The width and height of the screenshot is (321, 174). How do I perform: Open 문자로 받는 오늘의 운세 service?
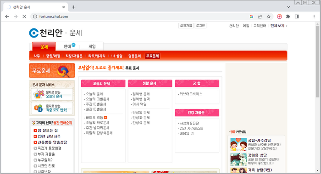[52, 94]
